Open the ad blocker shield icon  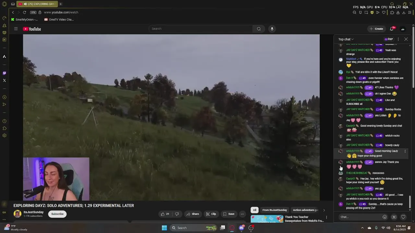point(372,13)
